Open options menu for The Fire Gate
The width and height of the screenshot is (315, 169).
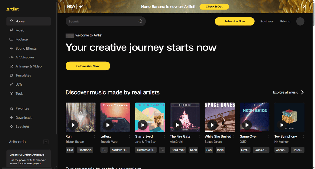tap(199, 136)
